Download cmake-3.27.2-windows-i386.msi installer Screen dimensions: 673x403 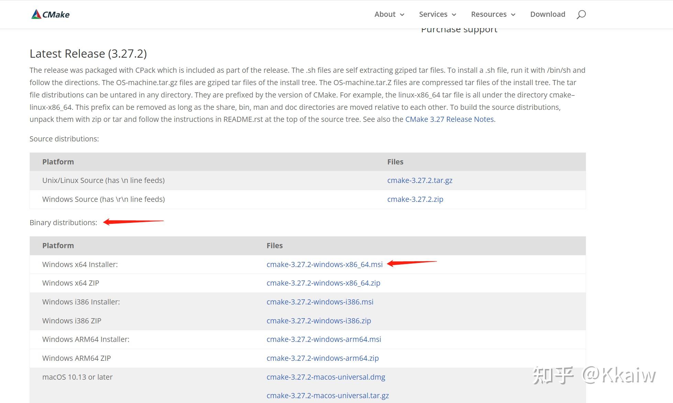click(x=320, y=302)
